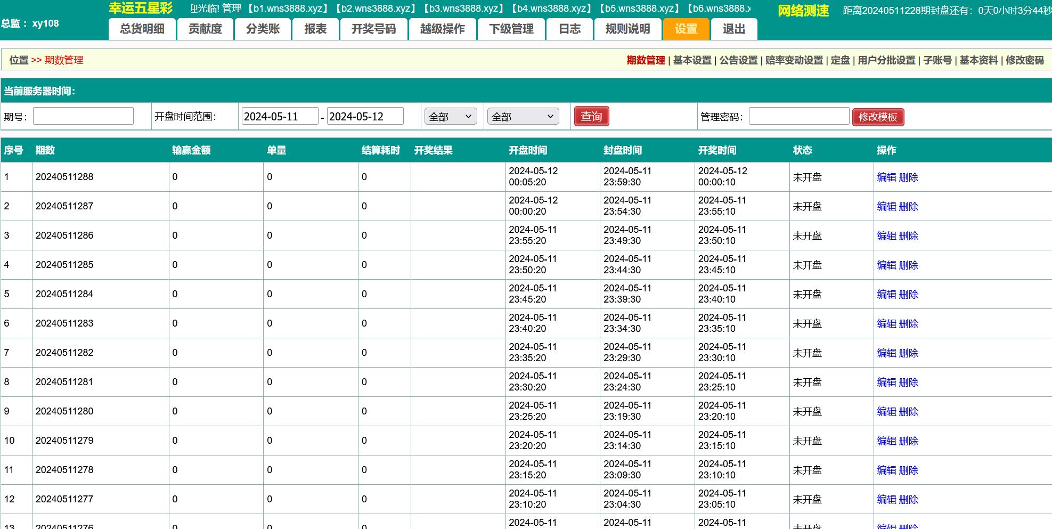Viewport: 1052px width, 529px height.
Task: Go to 修改密码 page
Action: (x=1024, y=60)
